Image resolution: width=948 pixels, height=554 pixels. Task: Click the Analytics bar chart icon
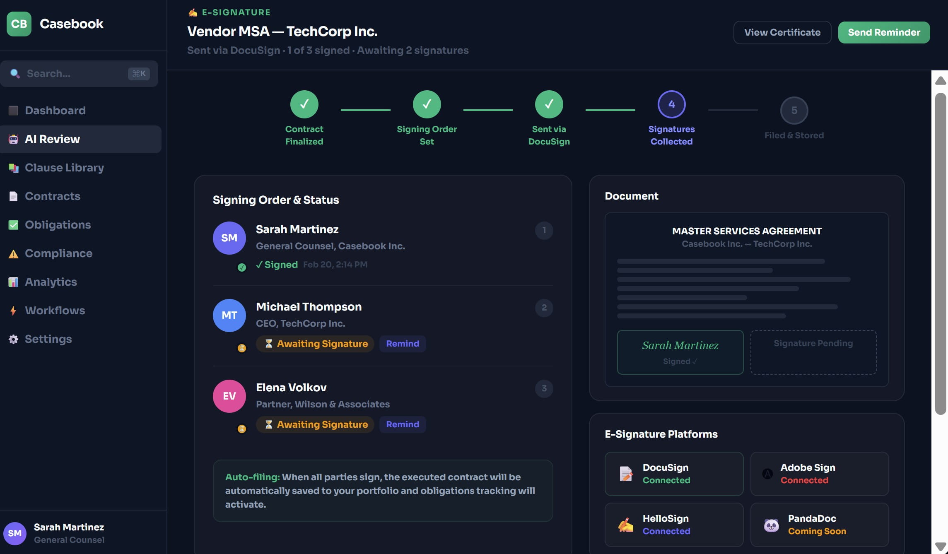click(x=13, y=282)
